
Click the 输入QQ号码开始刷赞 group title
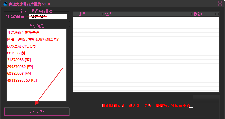36,11
